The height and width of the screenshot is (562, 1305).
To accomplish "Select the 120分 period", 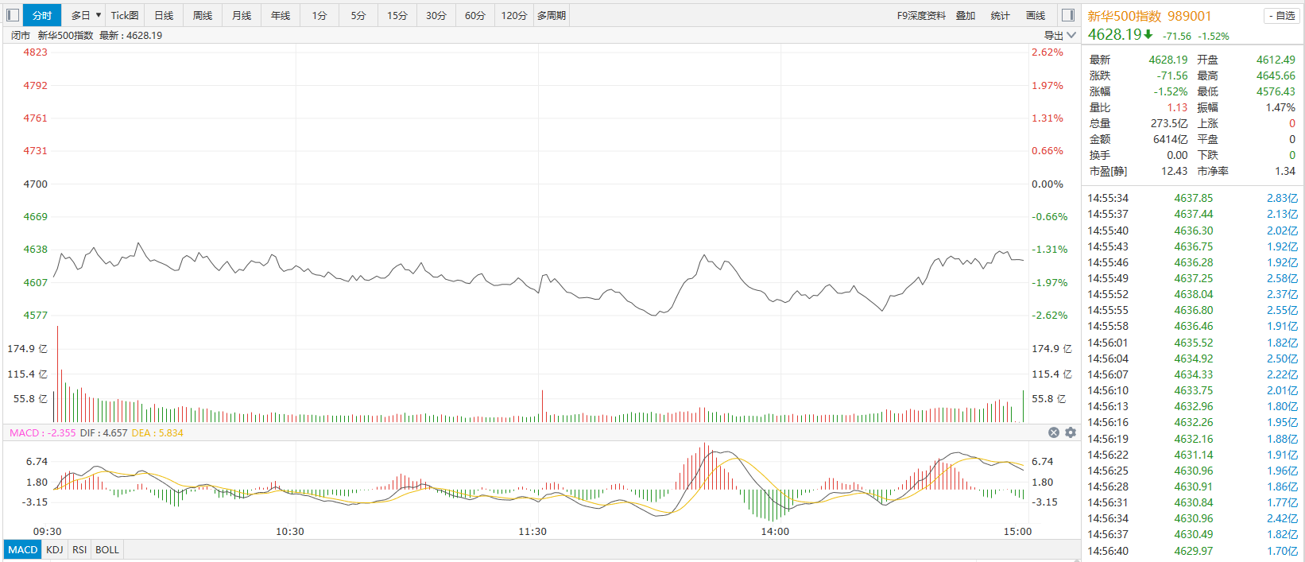I will [514, 15].
